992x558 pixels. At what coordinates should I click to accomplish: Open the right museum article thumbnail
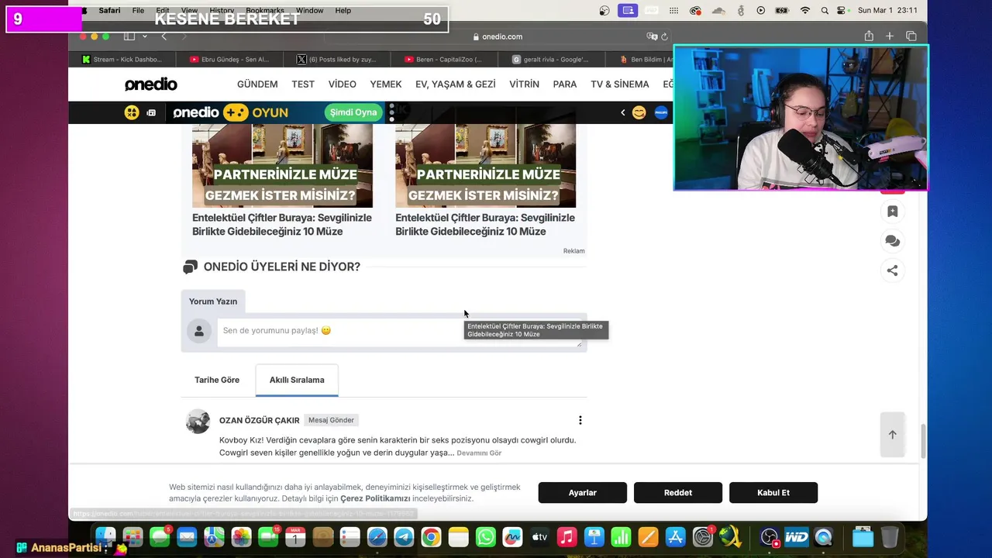[x=485, y=165]
